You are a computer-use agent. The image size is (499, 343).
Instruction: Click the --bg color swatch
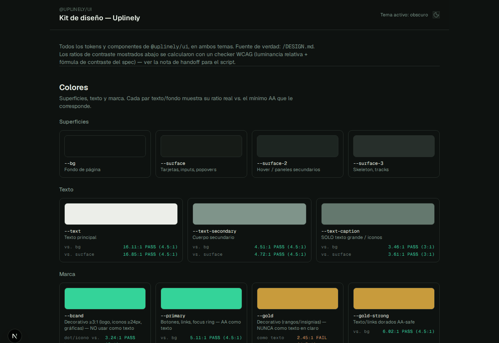(x=105, y=146)
